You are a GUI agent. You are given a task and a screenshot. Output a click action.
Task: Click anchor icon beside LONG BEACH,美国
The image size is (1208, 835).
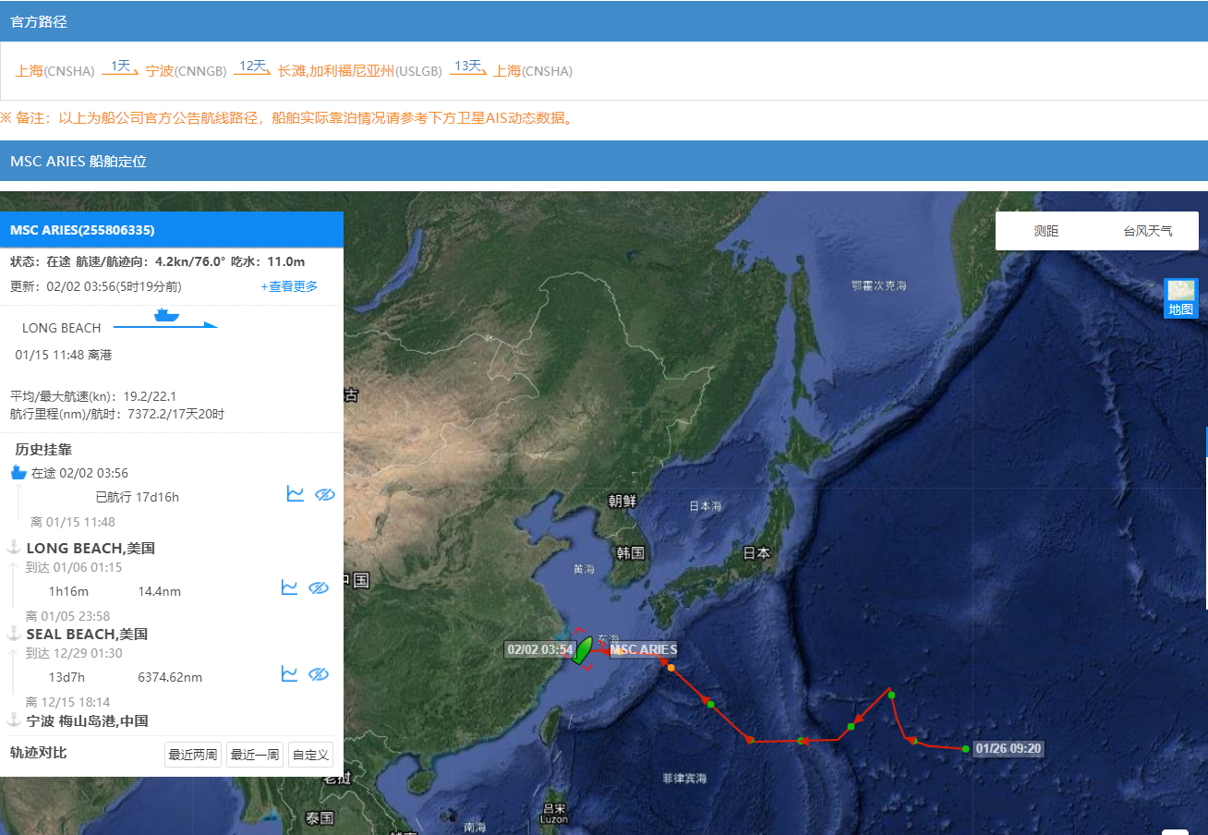pos(14,547)
